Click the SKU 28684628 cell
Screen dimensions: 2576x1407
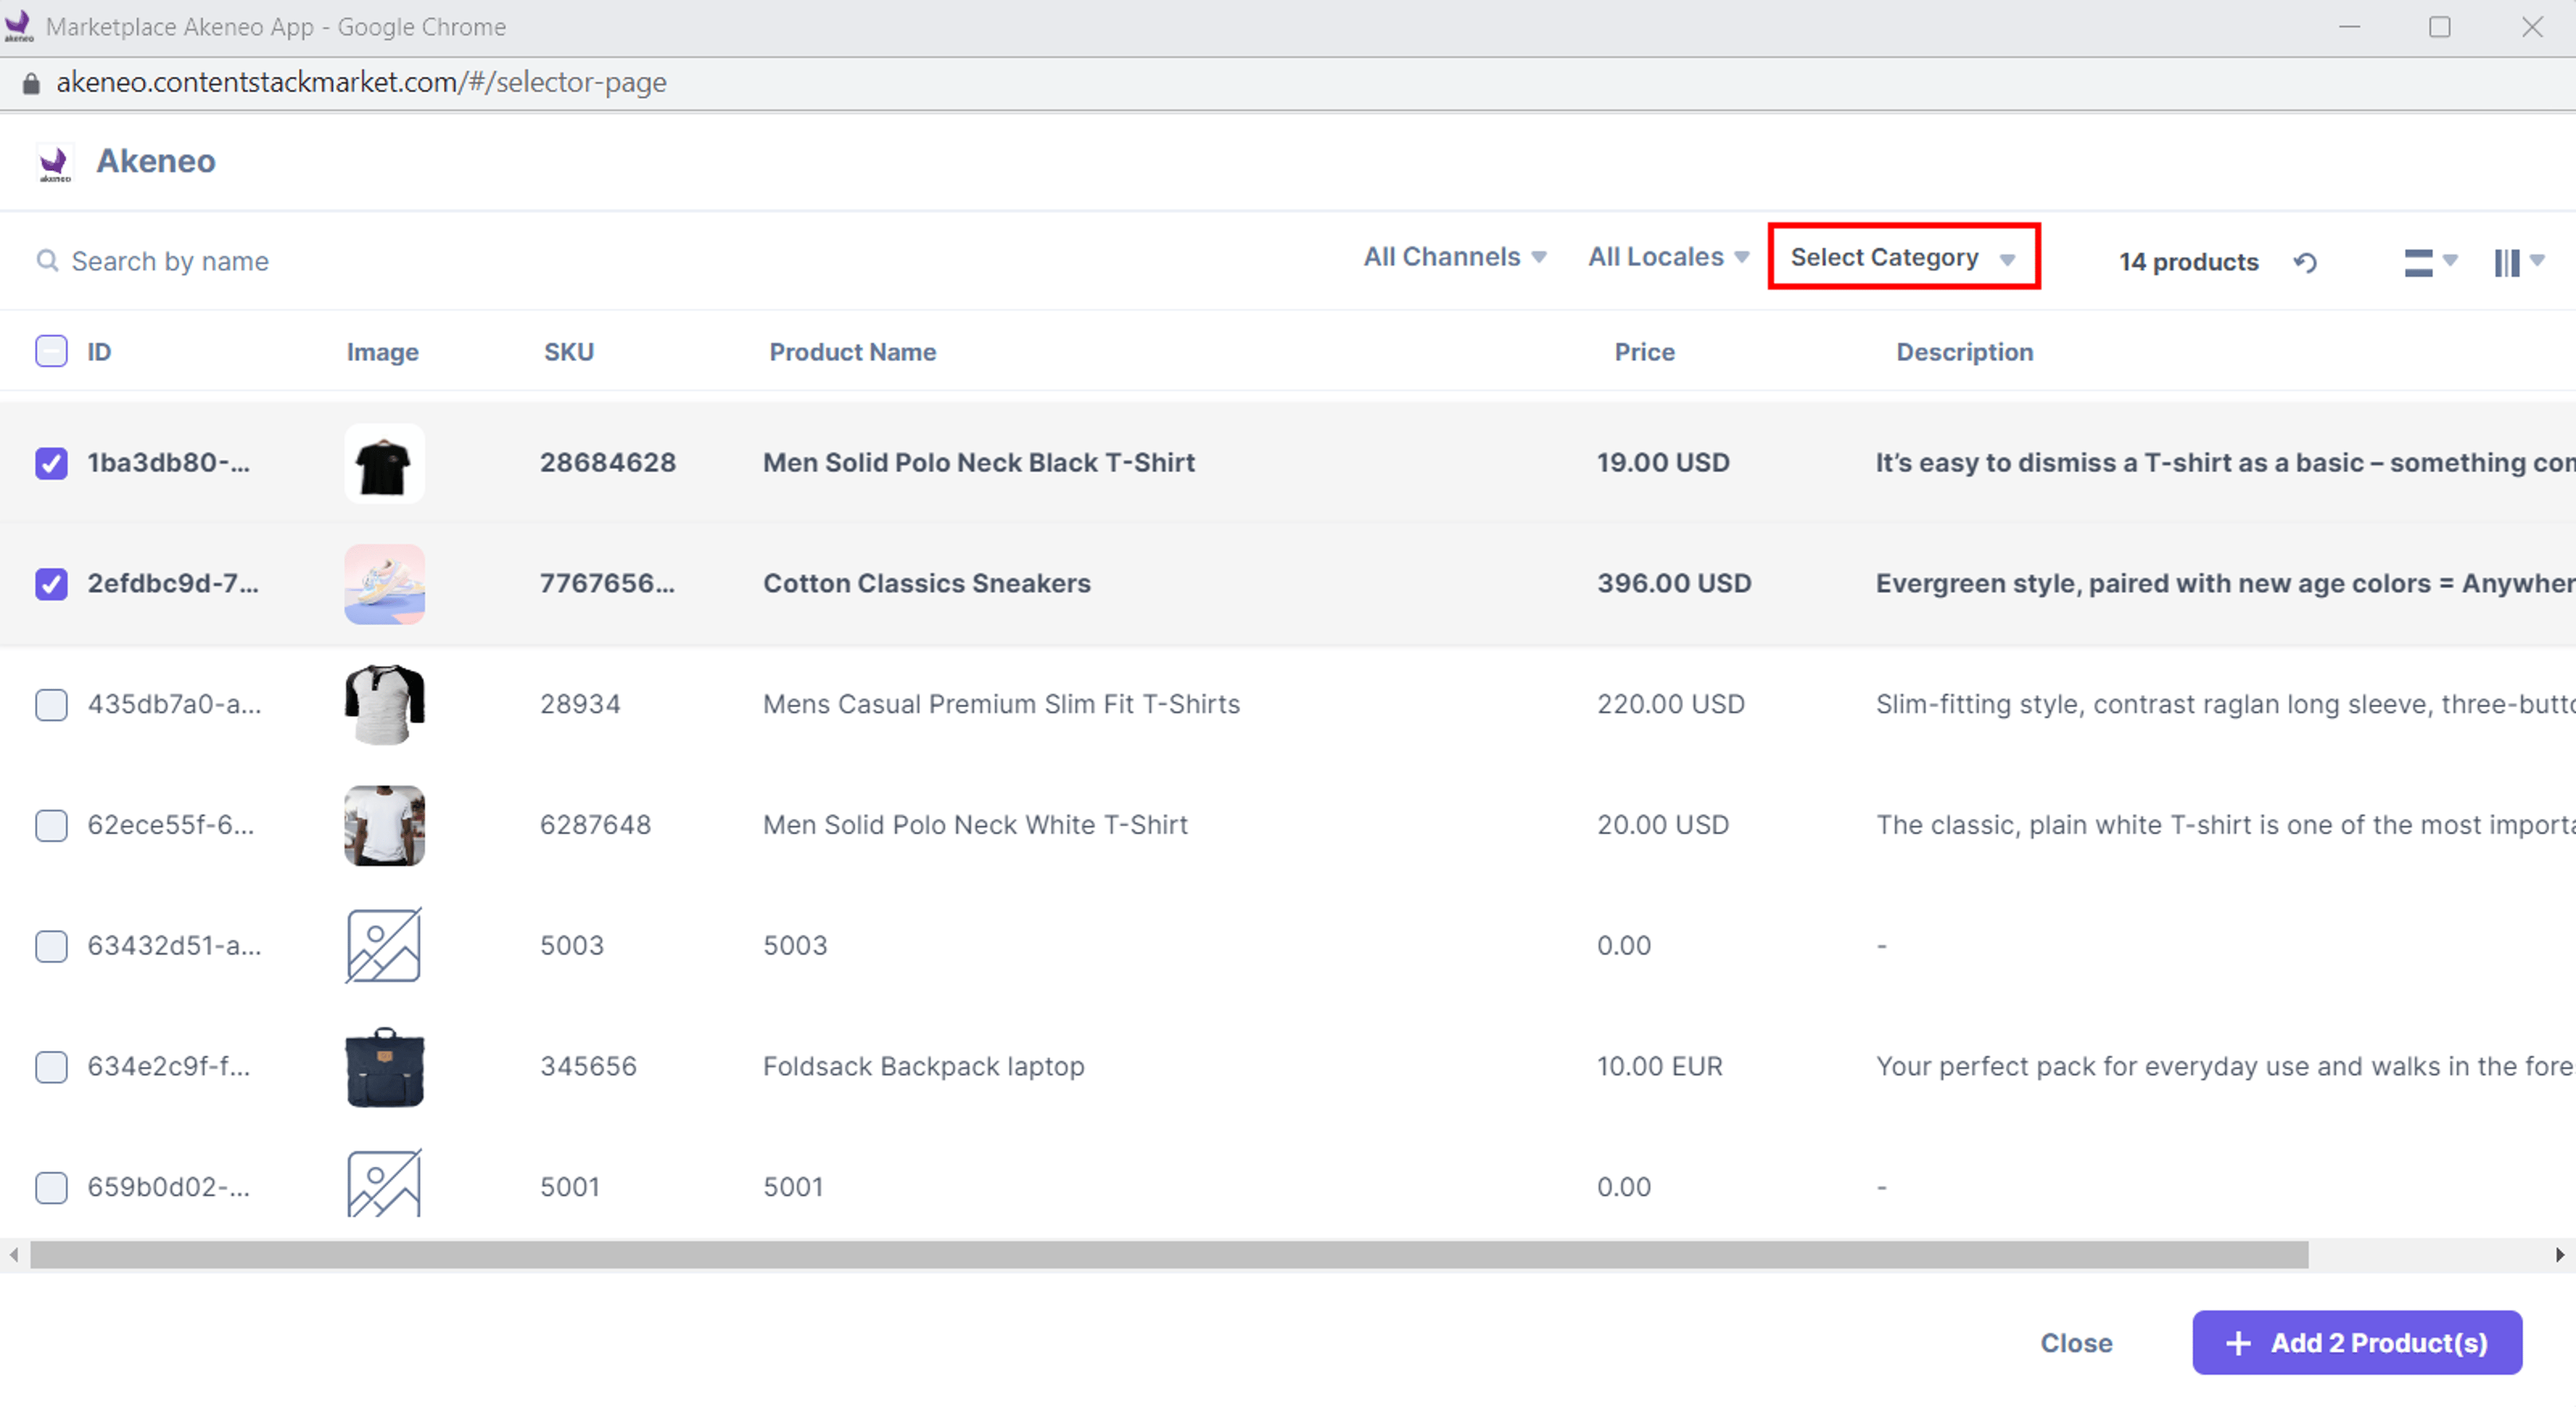[x=608, y=463]
